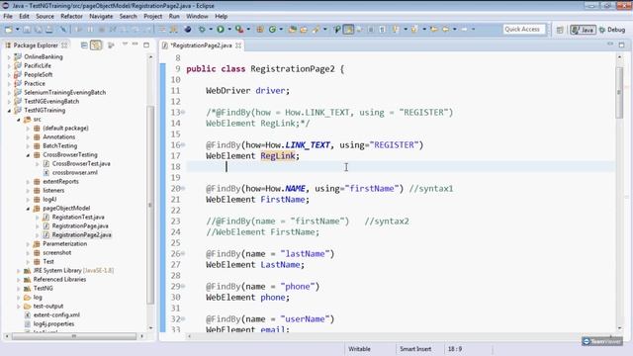Minimize the Package Explorer panel
The width and height of the screenshot is (633, 356).
(136, 44)
